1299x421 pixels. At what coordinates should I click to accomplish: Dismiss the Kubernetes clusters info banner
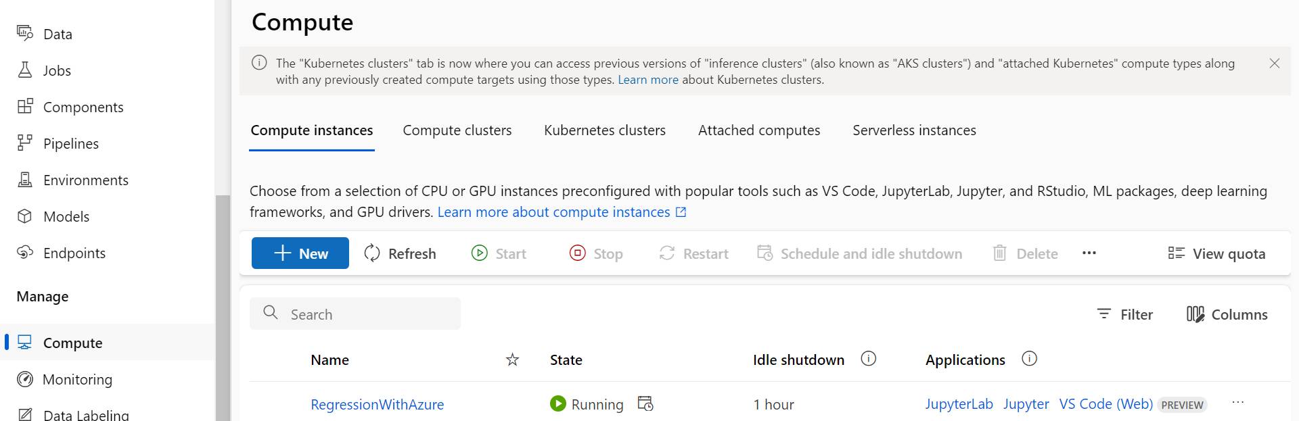[1274, 64]
